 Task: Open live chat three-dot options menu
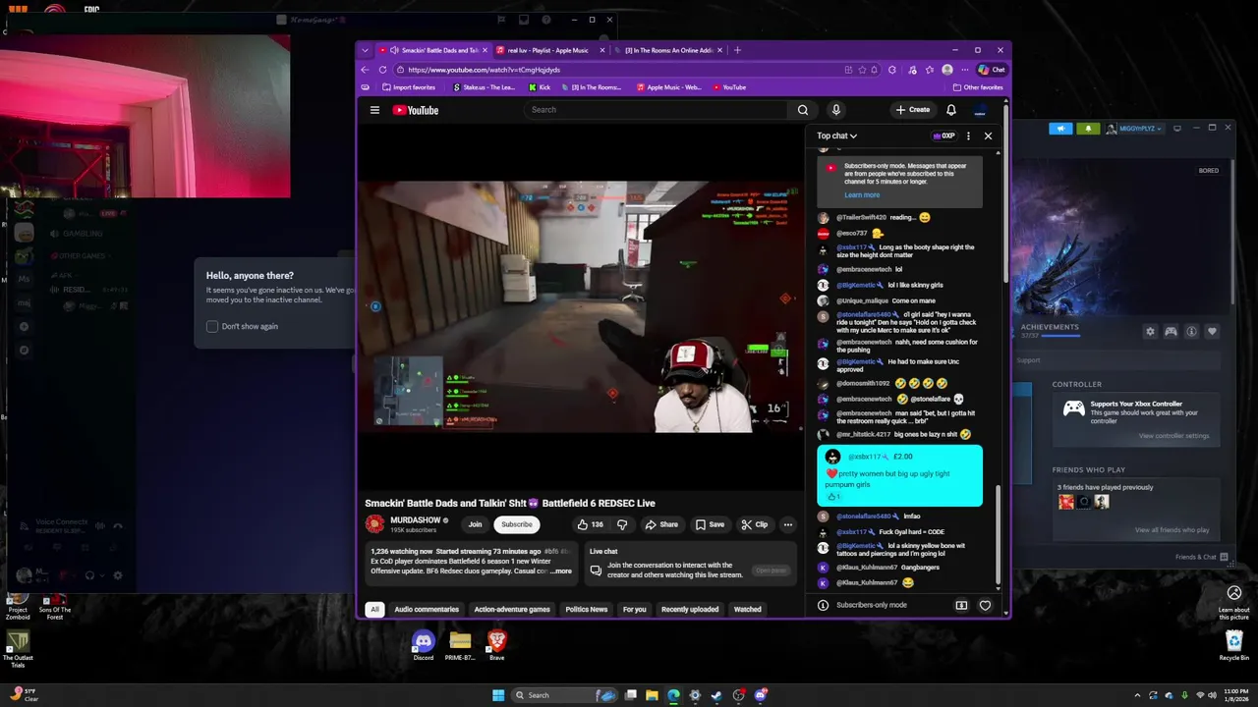click(x=968, y=136)
